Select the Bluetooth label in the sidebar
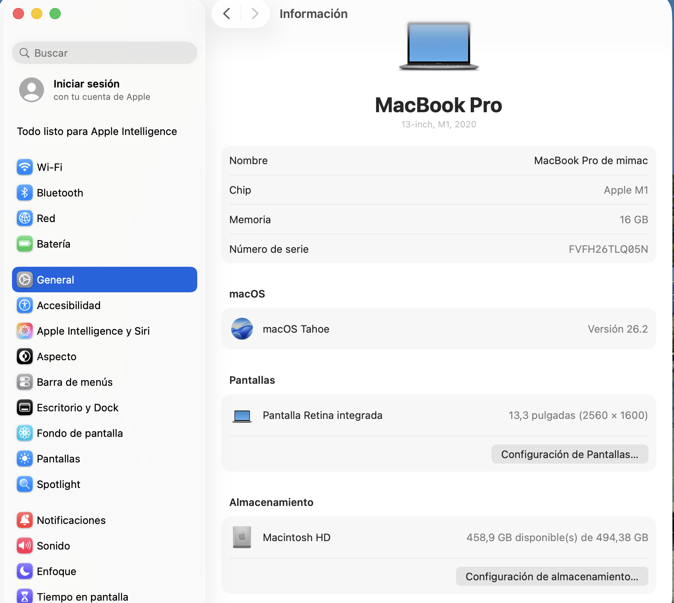The image size is (674, 603). coord(60,192)
